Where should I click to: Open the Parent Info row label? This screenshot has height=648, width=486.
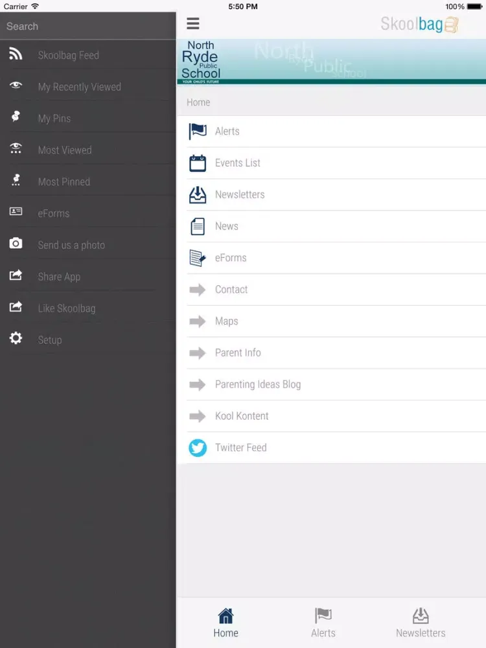click(x=238, y=353)
